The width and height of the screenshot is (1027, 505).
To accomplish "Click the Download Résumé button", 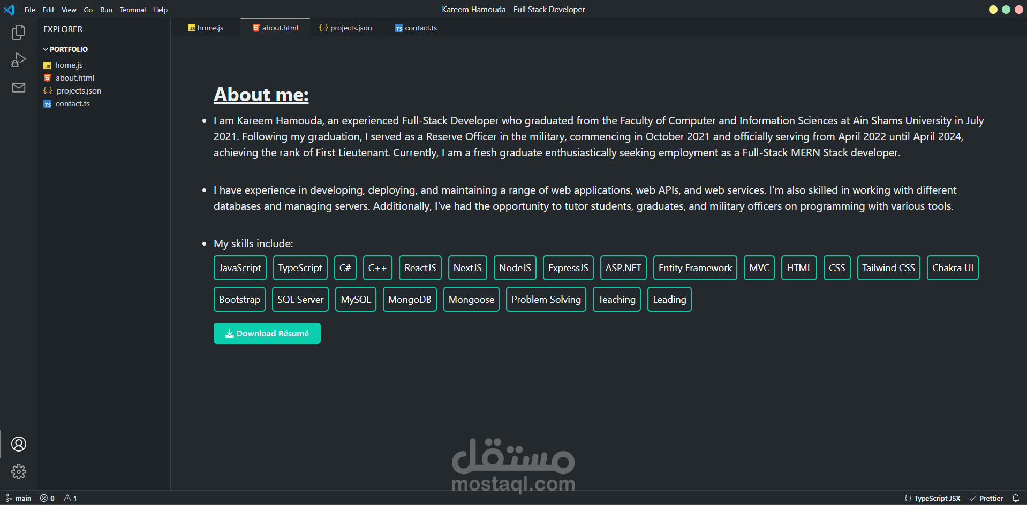I will (267, 333).
